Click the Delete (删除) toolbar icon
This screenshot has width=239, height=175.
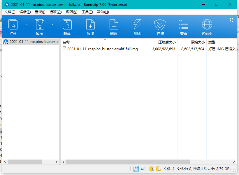[114, 24]
